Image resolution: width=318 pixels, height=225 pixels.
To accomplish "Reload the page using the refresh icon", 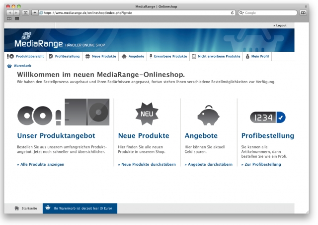I will coord(232,13).
